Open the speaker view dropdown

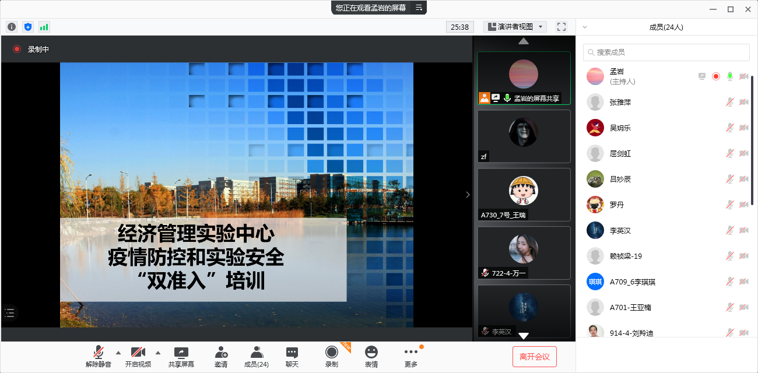click(x=515, y=27)
